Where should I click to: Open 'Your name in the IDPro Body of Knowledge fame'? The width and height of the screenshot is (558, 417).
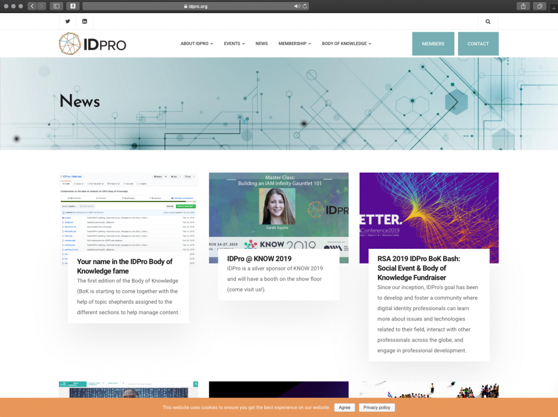125,266
